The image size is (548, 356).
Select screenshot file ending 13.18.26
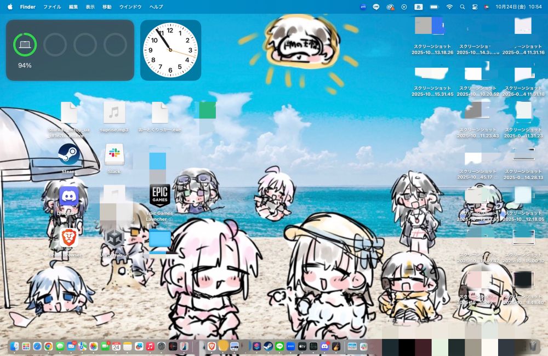tap(432, 36)
